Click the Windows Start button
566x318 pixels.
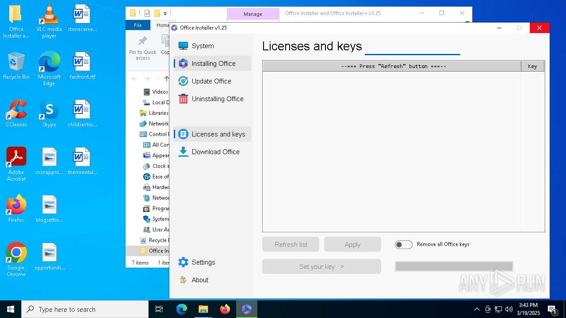[x=11, y=309]
